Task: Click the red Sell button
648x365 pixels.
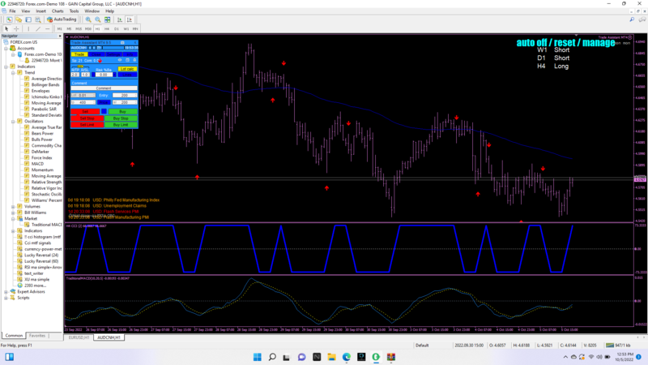Action: coord(85,111)
